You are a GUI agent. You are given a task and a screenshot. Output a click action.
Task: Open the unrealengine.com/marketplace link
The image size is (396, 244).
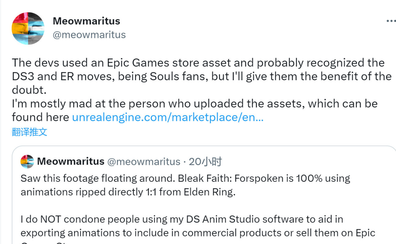coord(167,117)
